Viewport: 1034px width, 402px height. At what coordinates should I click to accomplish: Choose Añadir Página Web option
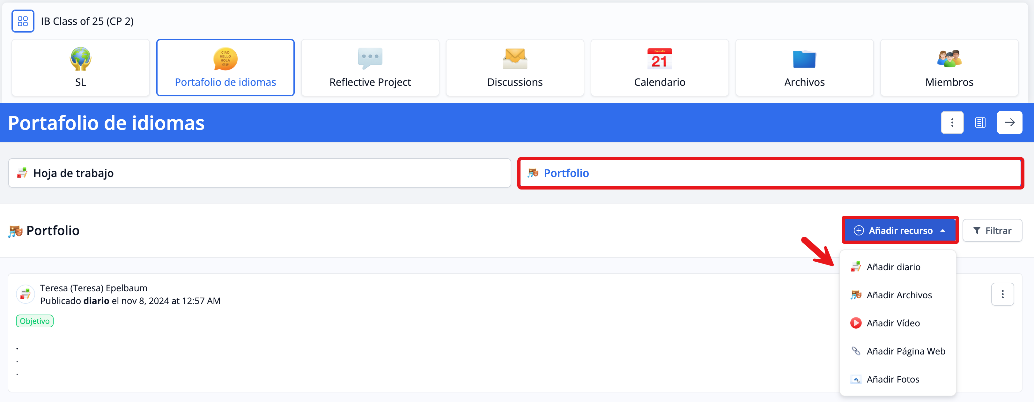[905, 351]
